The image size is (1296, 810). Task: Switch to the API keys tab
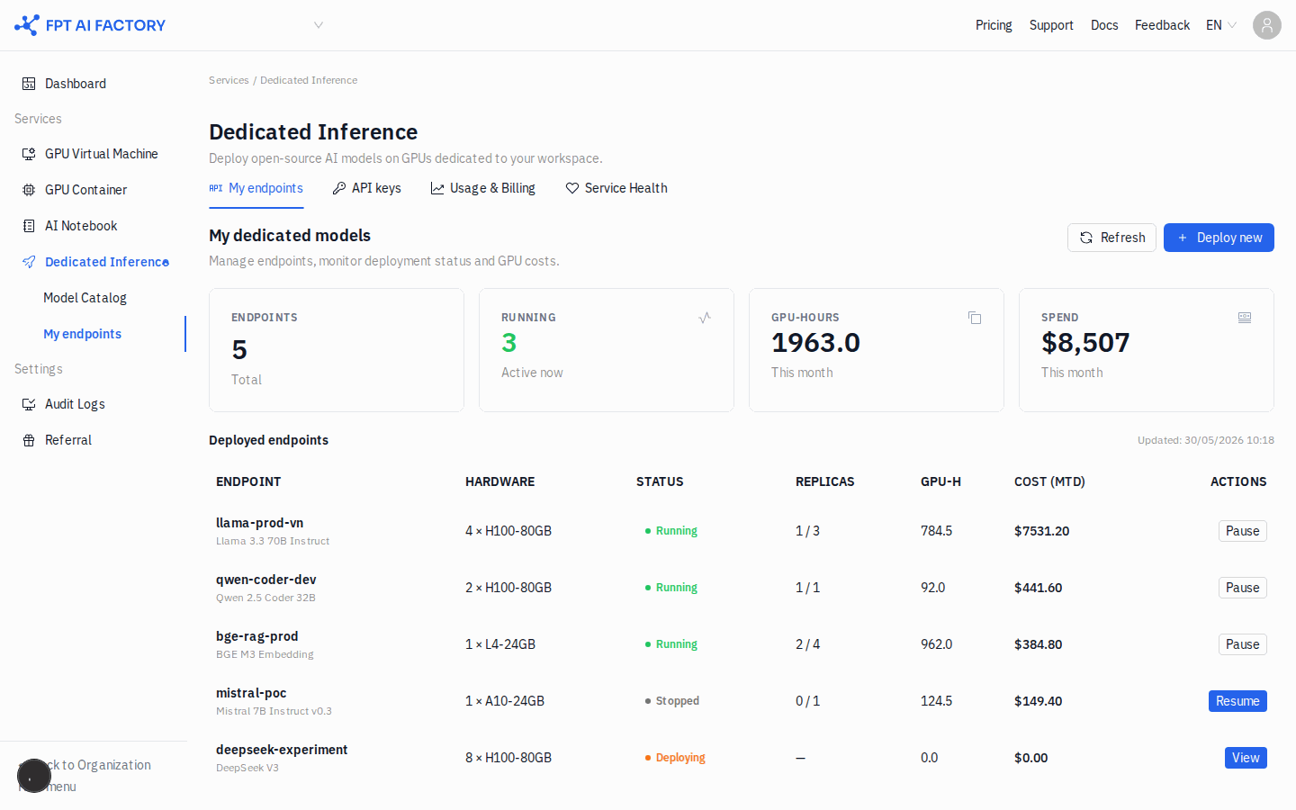point(367,188)
